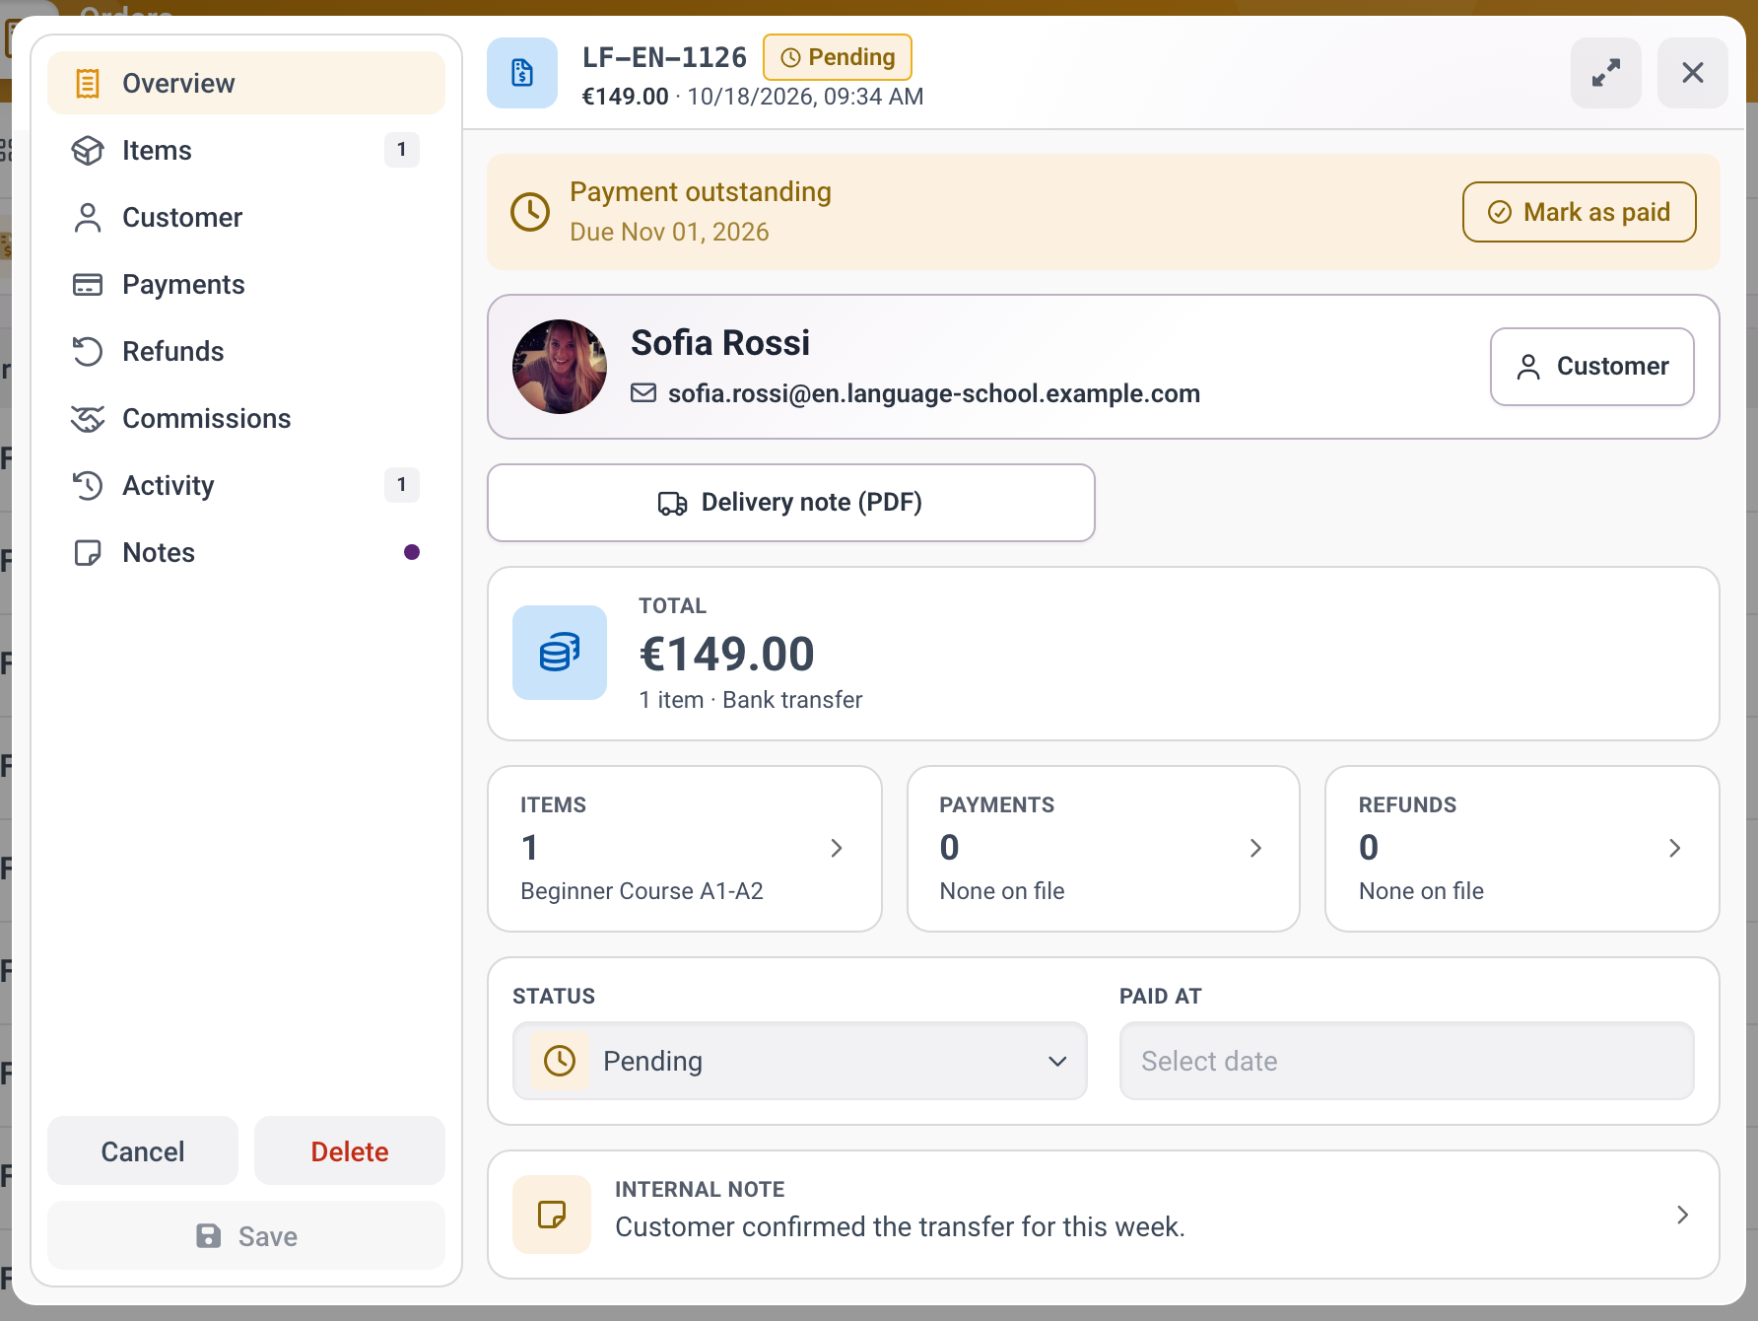
Task: Close the order dialog
Action: (x=1693, y=73)
